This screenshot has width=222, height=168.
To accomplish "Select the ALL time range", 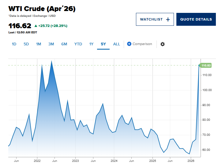I will pos(117,44).
